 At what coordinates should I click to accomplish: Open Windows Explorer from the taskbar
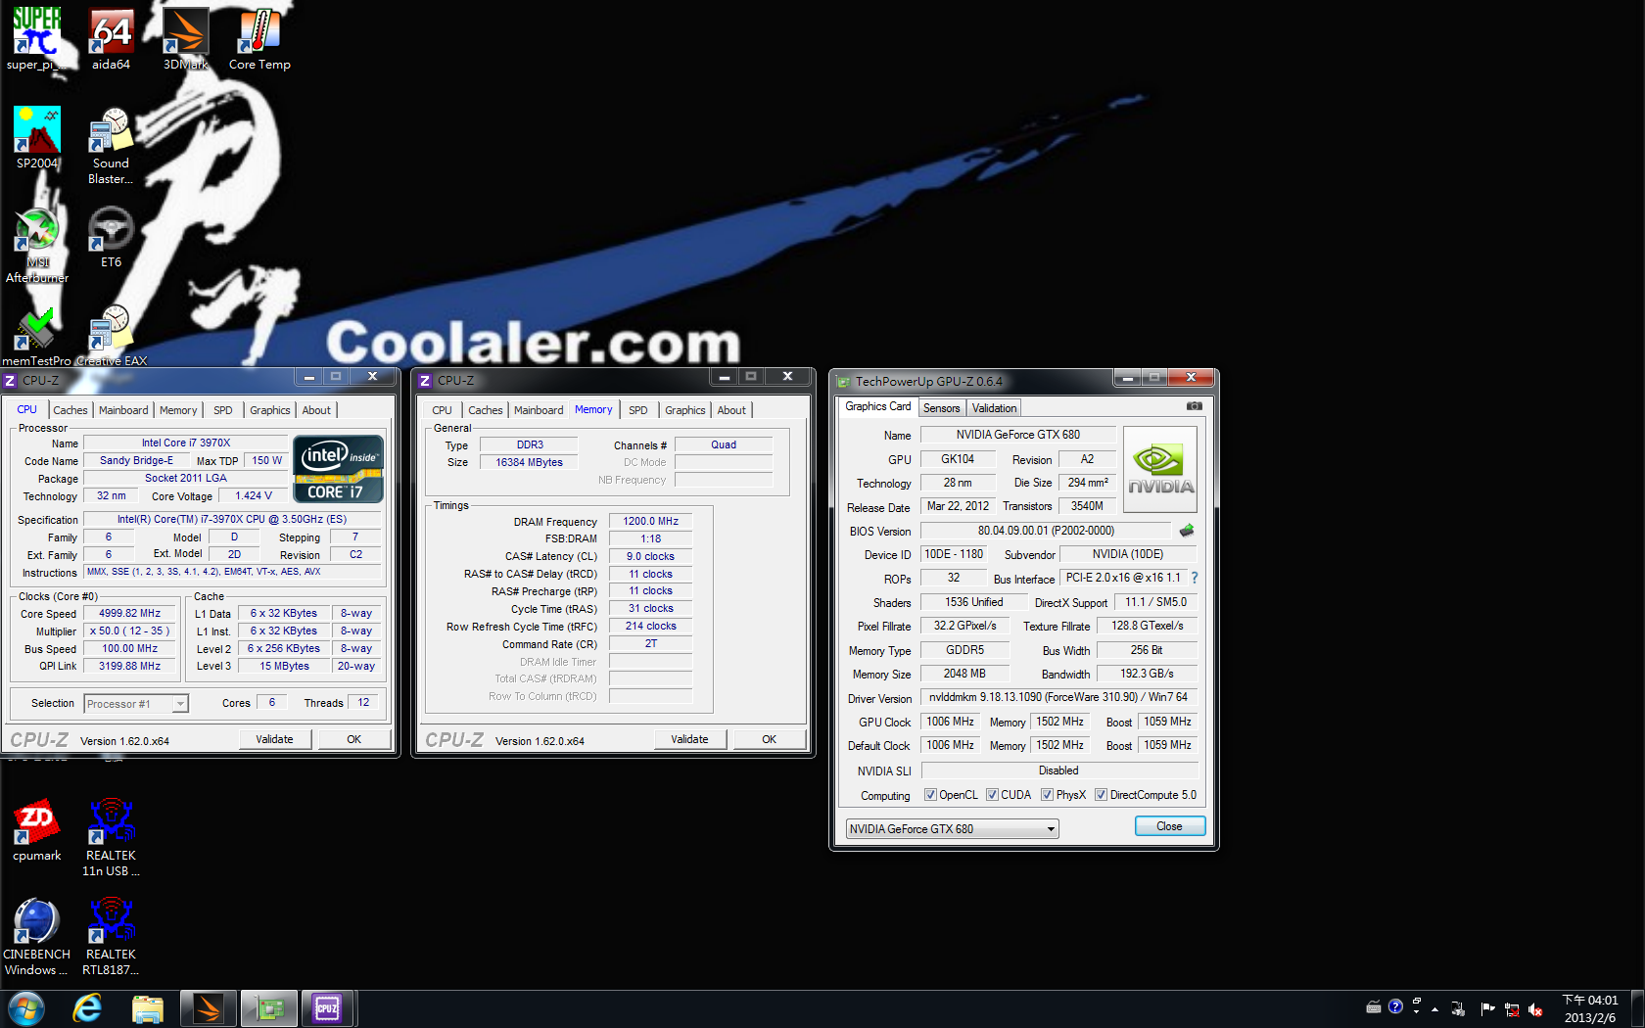pos(148,1008)
